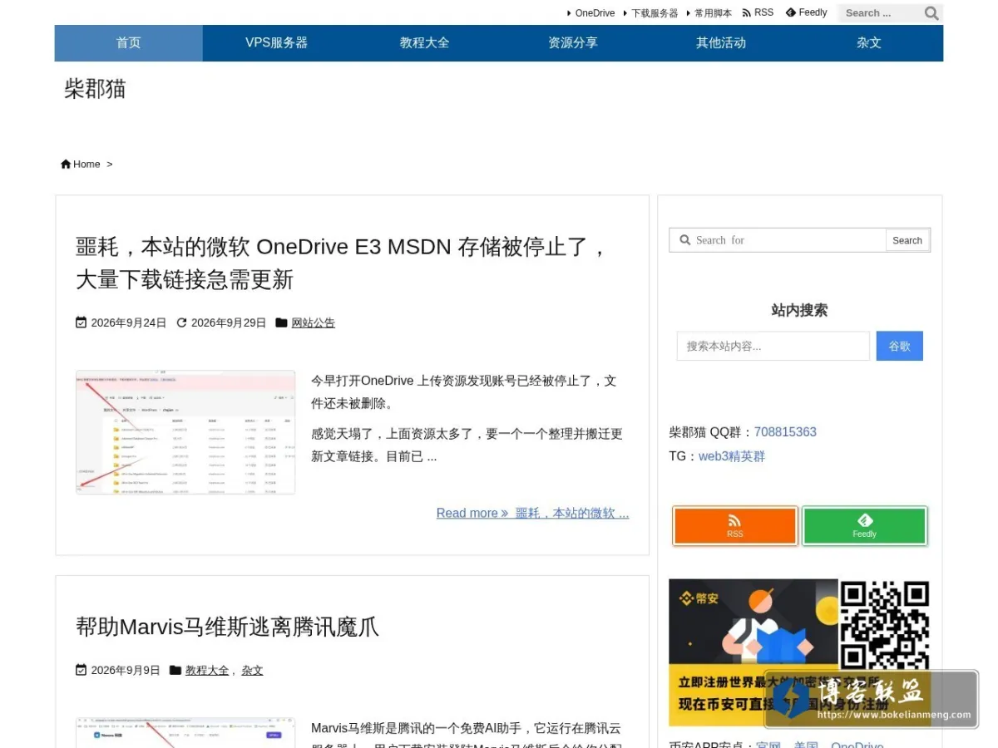
Task: Open the OneDrive E3 MSDN article title
Action: click(341, 263)
